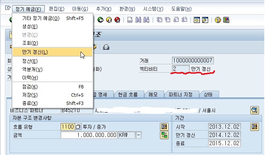Open the value help for 흐름 유형 1100

(78, 126)
